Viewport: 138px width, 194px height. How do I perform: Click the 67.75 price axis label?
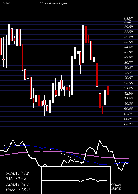tap(129, 114)
